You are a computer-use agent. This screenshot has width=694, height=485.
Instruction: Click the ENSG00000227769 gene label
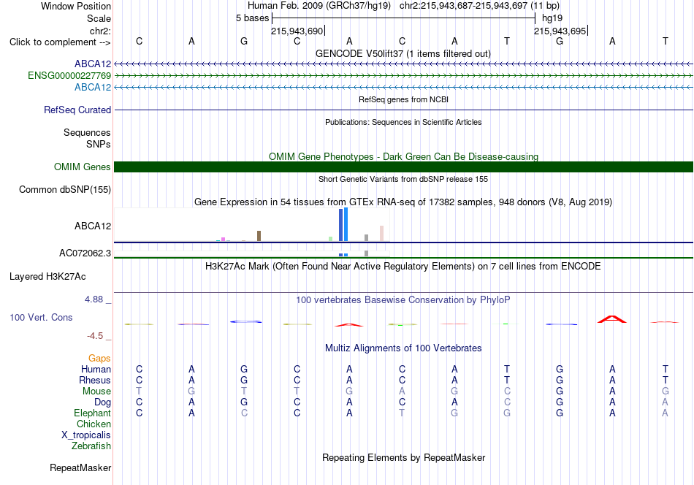(x=69, y=76)
